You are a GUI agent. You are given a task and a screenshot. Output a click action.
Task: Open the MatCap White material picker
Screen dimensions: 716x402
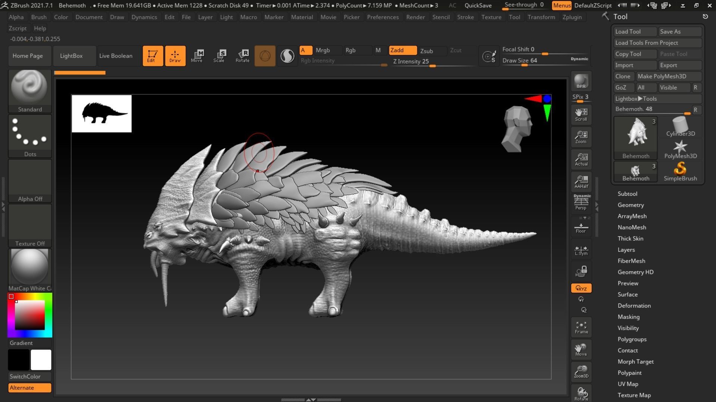pos(30,270)
